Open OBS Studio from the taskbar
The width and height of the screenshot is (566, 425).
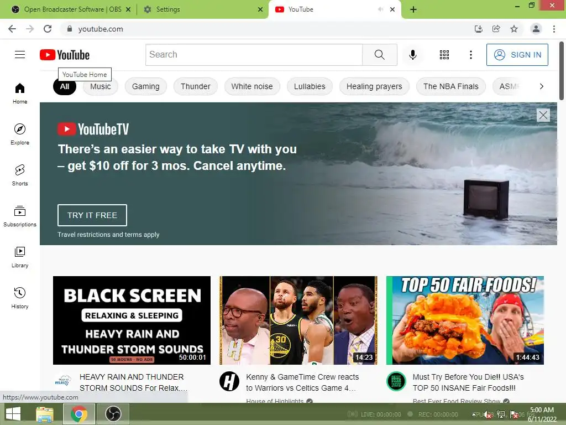[x=113, y=414]
